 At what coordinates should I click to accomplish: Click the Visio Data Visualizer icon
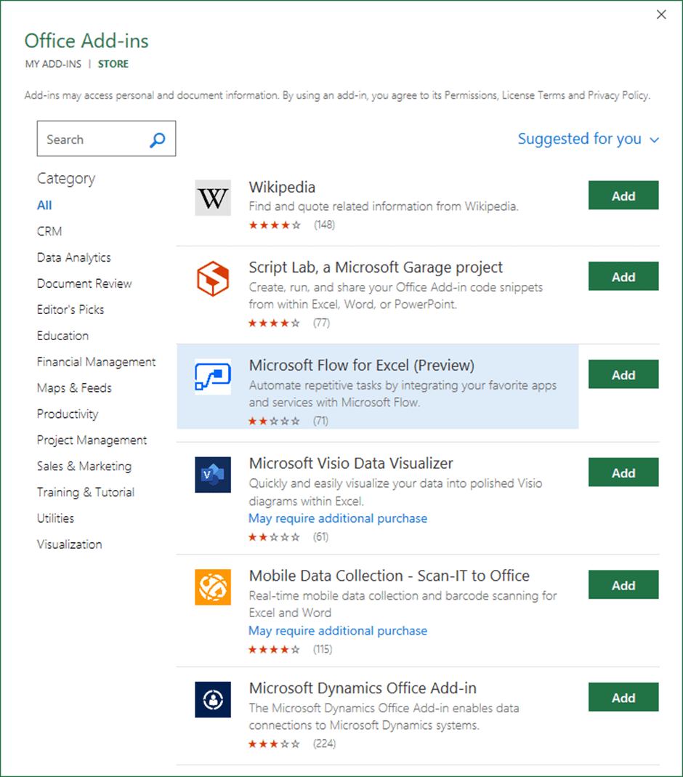(x=212, y=472)
